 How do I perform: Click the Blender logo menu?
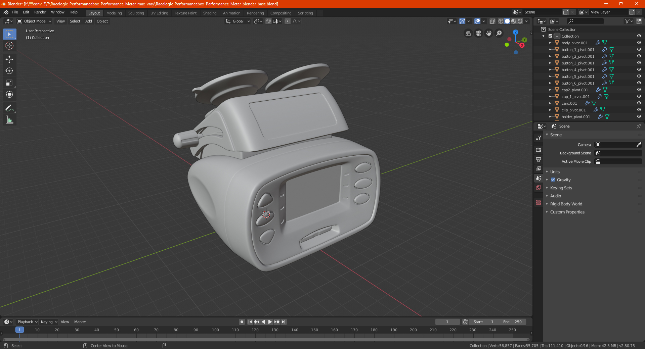6,12
